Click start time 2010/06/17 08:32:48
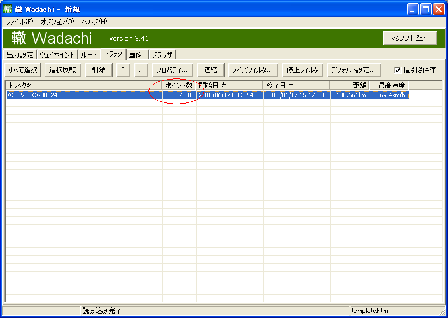Viewport: 448px width, 318px height. point(230,95)
